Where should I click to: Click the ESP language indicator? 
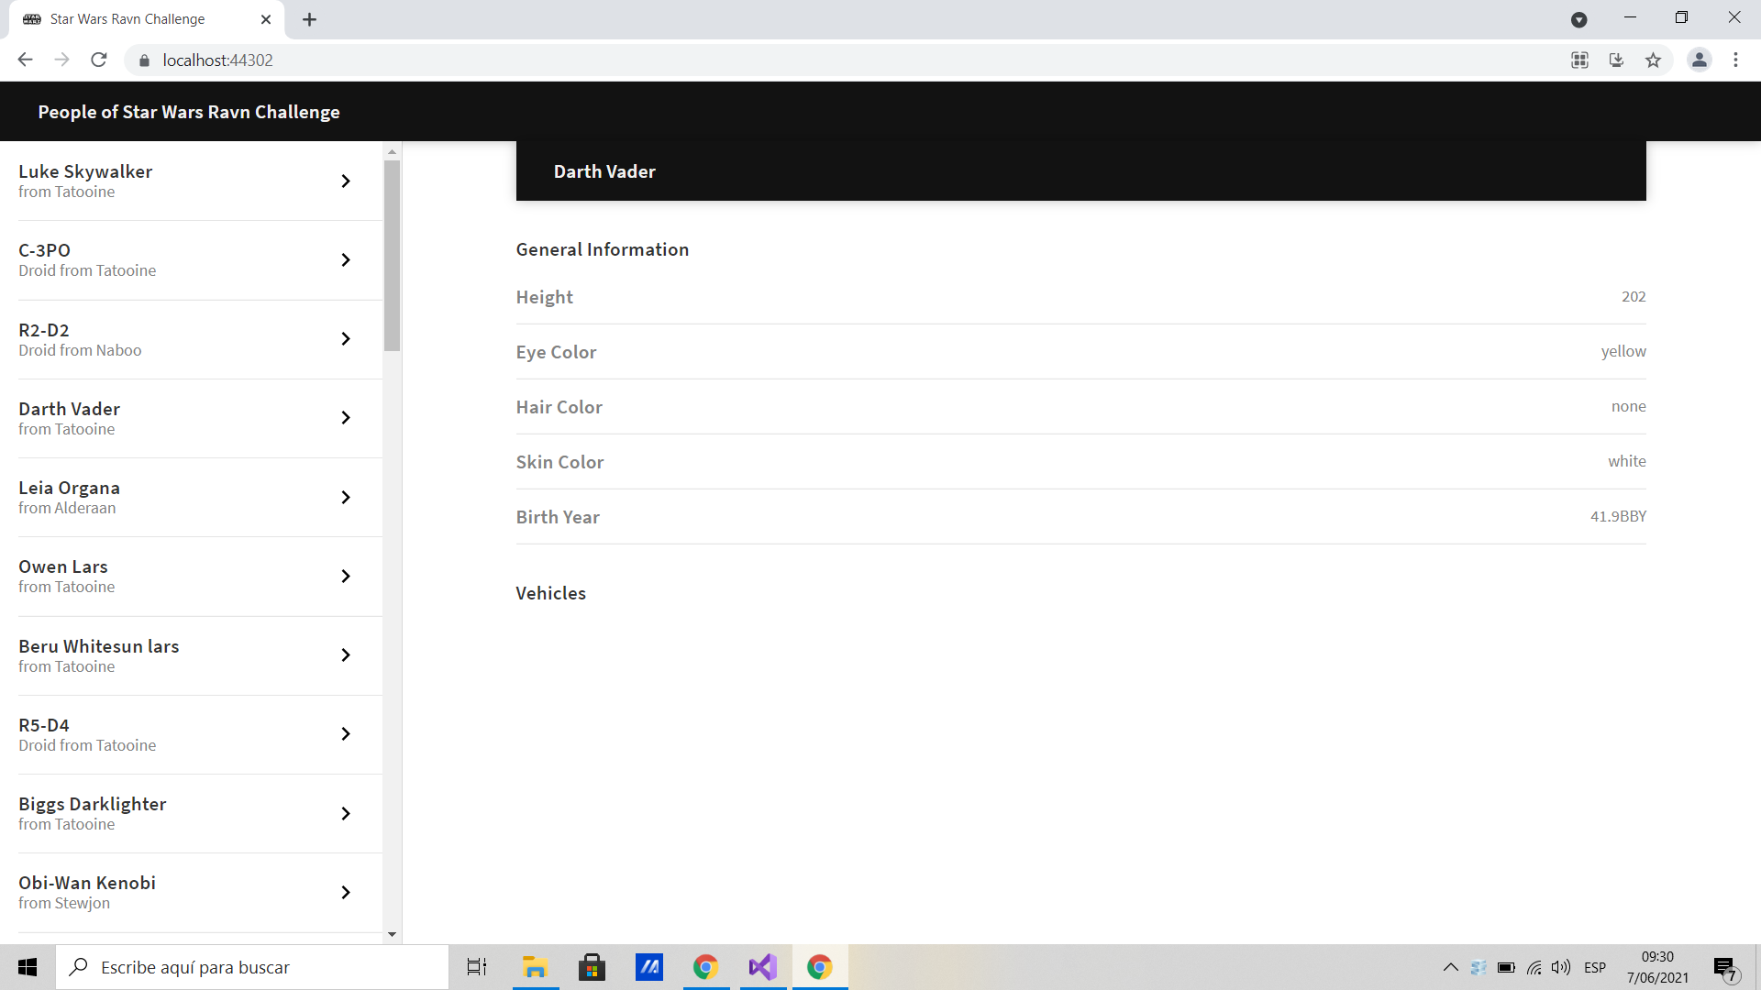coord(1595,967)
